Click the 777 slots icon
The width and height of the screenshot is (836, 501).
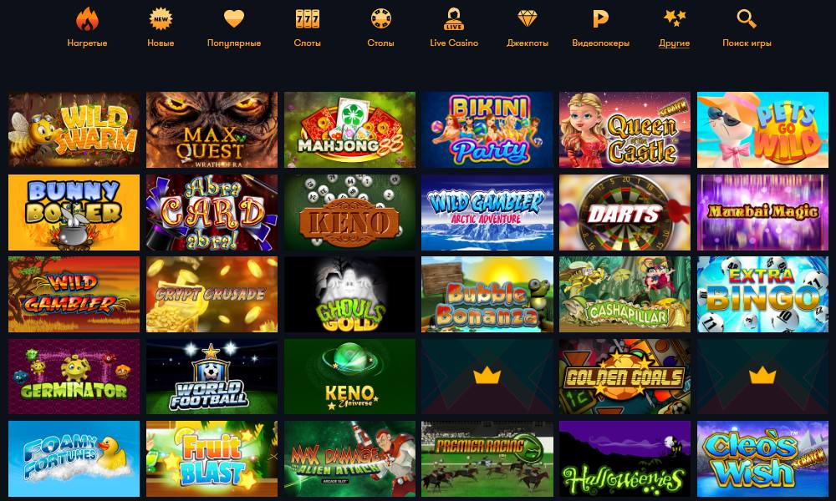tap(307, 19)
